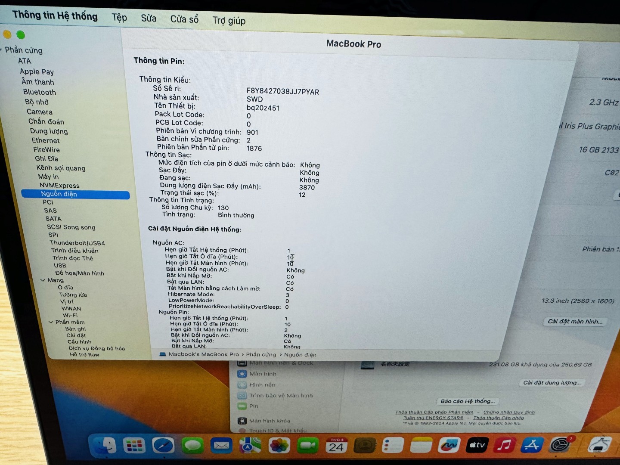Launch Safari from the dock
The width and height of the screenshot is (620, 465).
163,446
